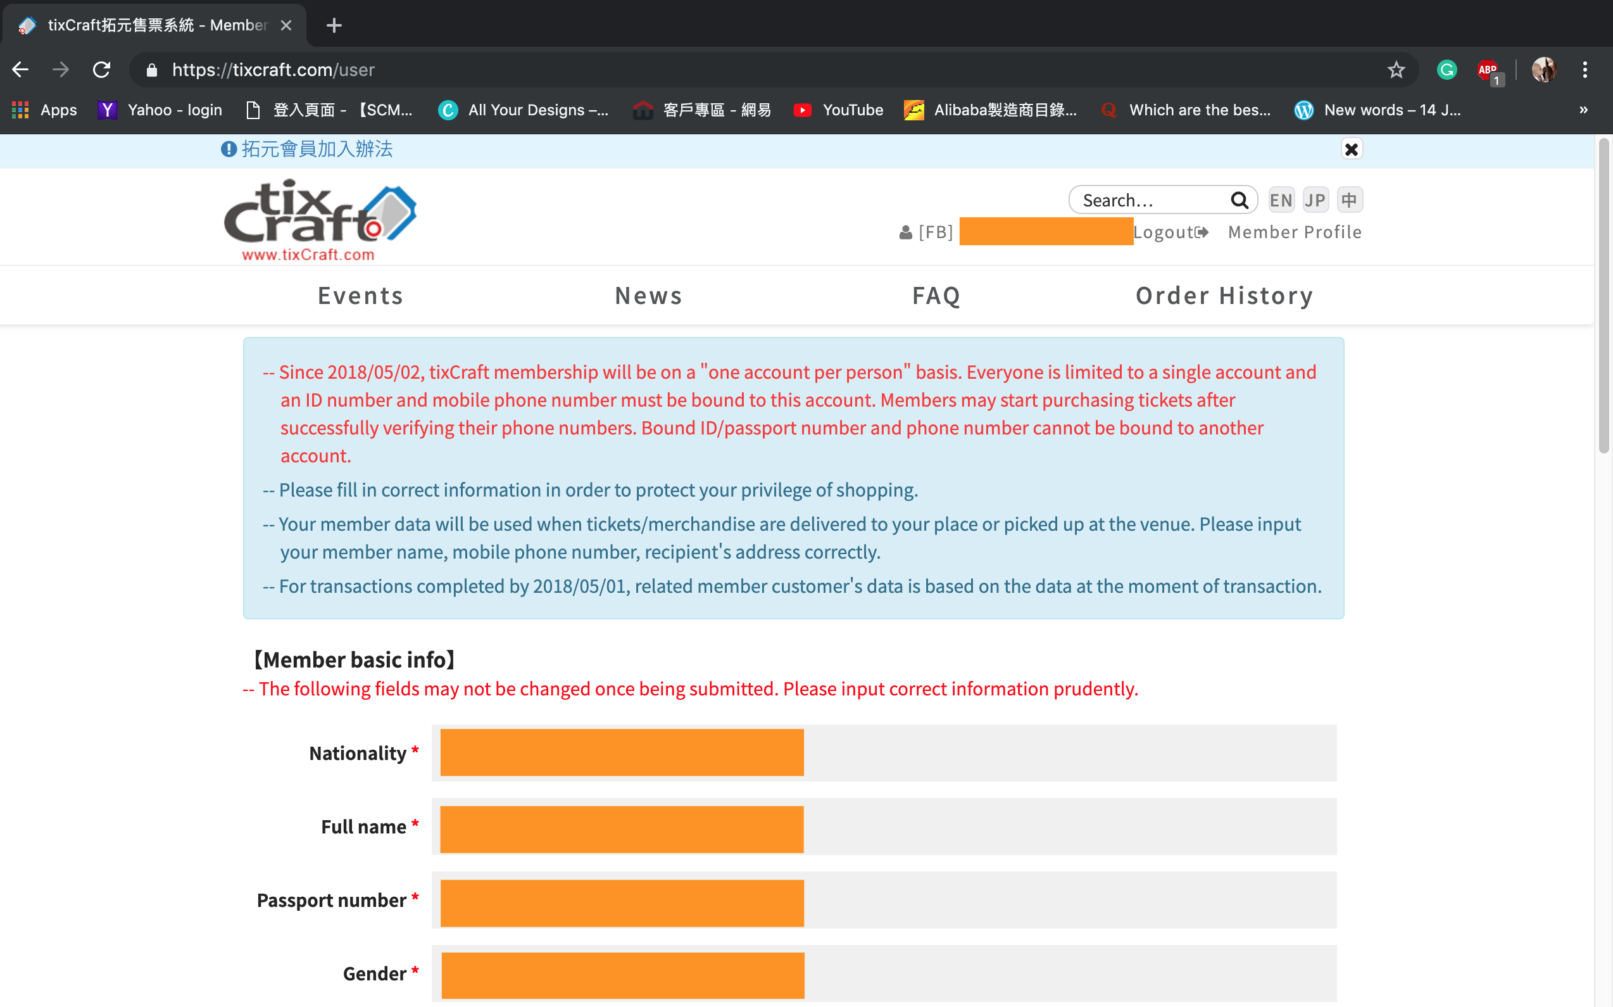Image resolution: width=1613 pixels, height=1007 pixels.
Task: Switch site language to EN
Action: [x=1281, y=199]
